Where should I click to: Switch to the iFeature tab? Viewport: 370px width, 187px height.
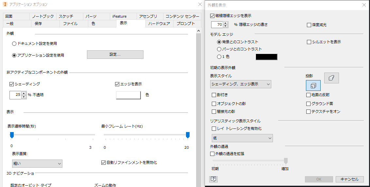pyautogui.click(x=123, y=16)
